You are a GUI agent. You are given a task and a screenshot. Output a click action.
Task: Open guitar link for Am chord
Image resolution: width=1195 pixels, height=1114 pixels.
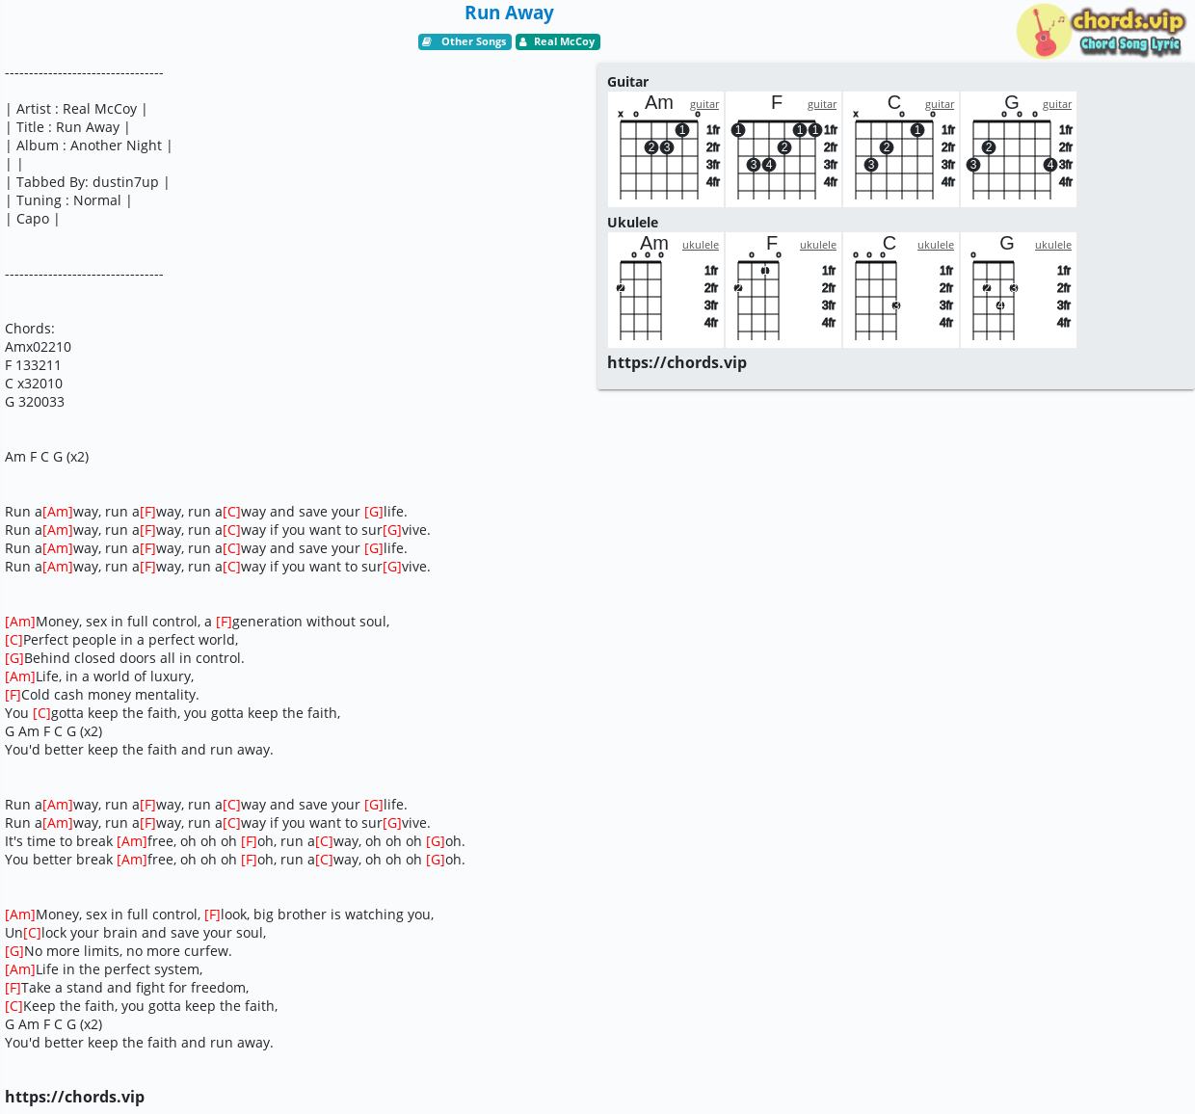(x=704, y=104)
